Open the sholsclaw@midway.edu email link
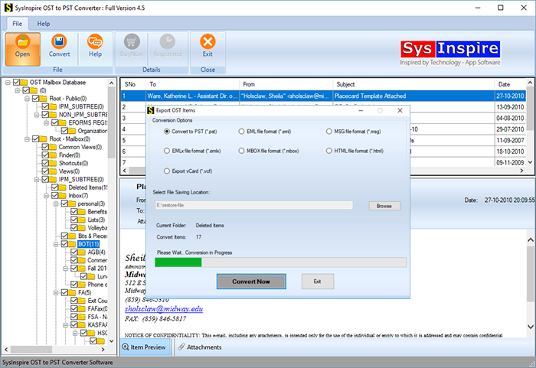The height and width of the screenshot is (368, 536). pos(164,309)
